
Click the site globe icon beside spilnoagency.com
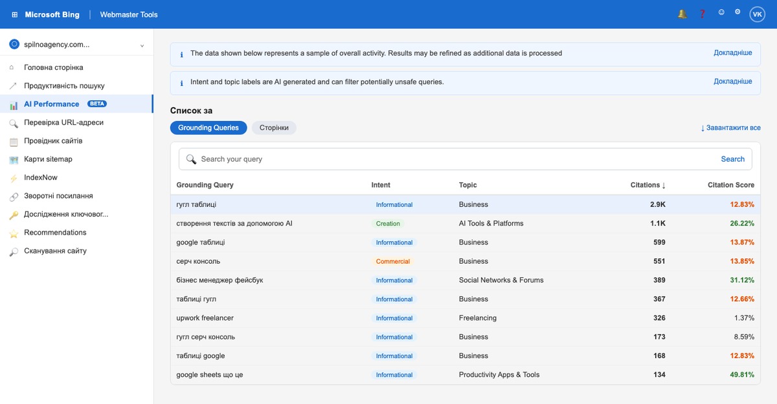pos(14,45)
